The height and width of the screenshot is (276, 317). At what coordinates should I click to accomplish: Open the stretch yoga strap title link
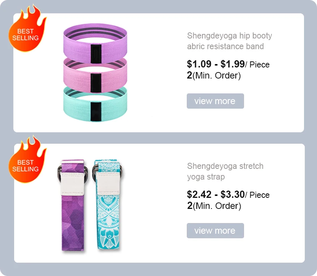point(225,172)
